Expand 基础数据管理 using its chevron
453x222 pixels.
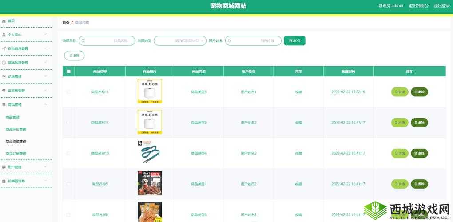tap(45, 62)
